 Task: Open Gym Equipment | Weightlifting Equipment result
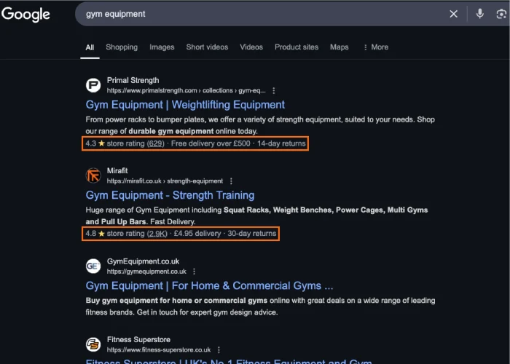pos(185,105)
